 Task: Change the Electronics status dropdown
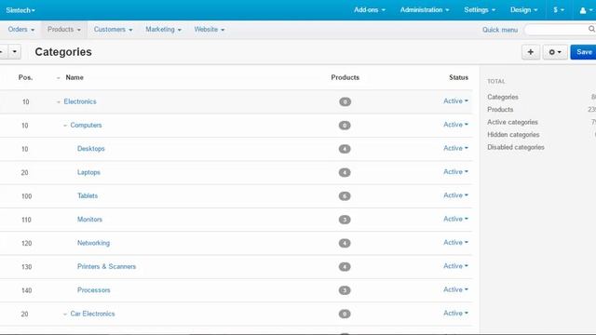coord(455,101)
